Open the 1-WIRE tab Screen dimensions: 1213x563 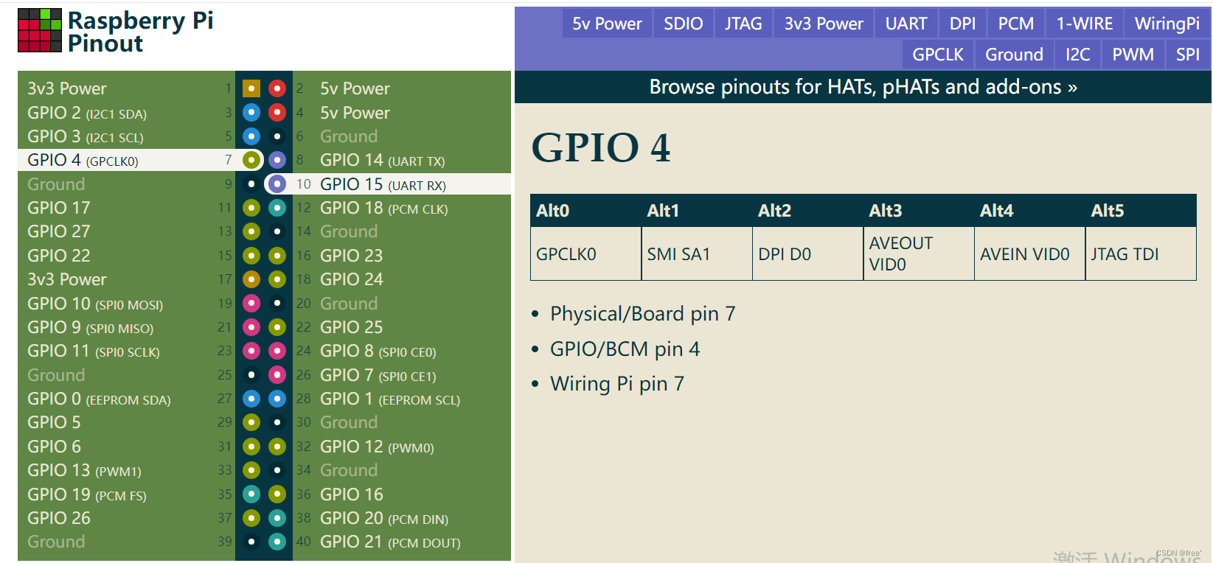1084,24
